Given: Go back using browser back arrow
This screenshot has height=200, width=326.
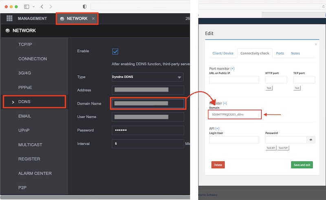Looking at the screenshot, I should [42, 7].
